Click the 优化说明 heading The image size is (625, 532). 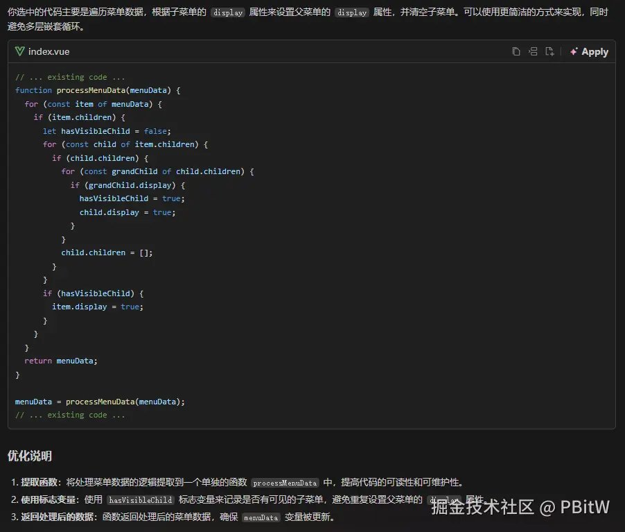(x=30, y=456)
